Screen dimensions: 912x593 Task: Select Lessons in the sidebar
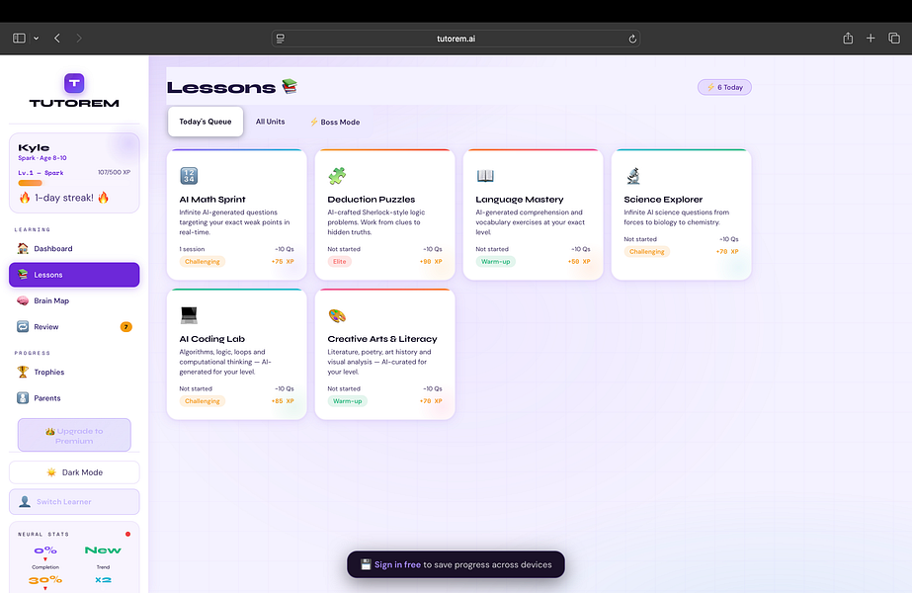(x=74, y=275)
